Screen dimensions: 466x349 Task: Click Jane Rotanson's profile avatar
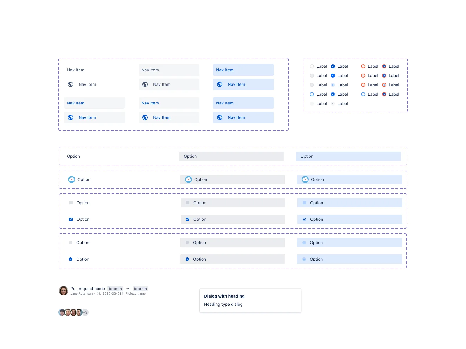click(63, 291)
